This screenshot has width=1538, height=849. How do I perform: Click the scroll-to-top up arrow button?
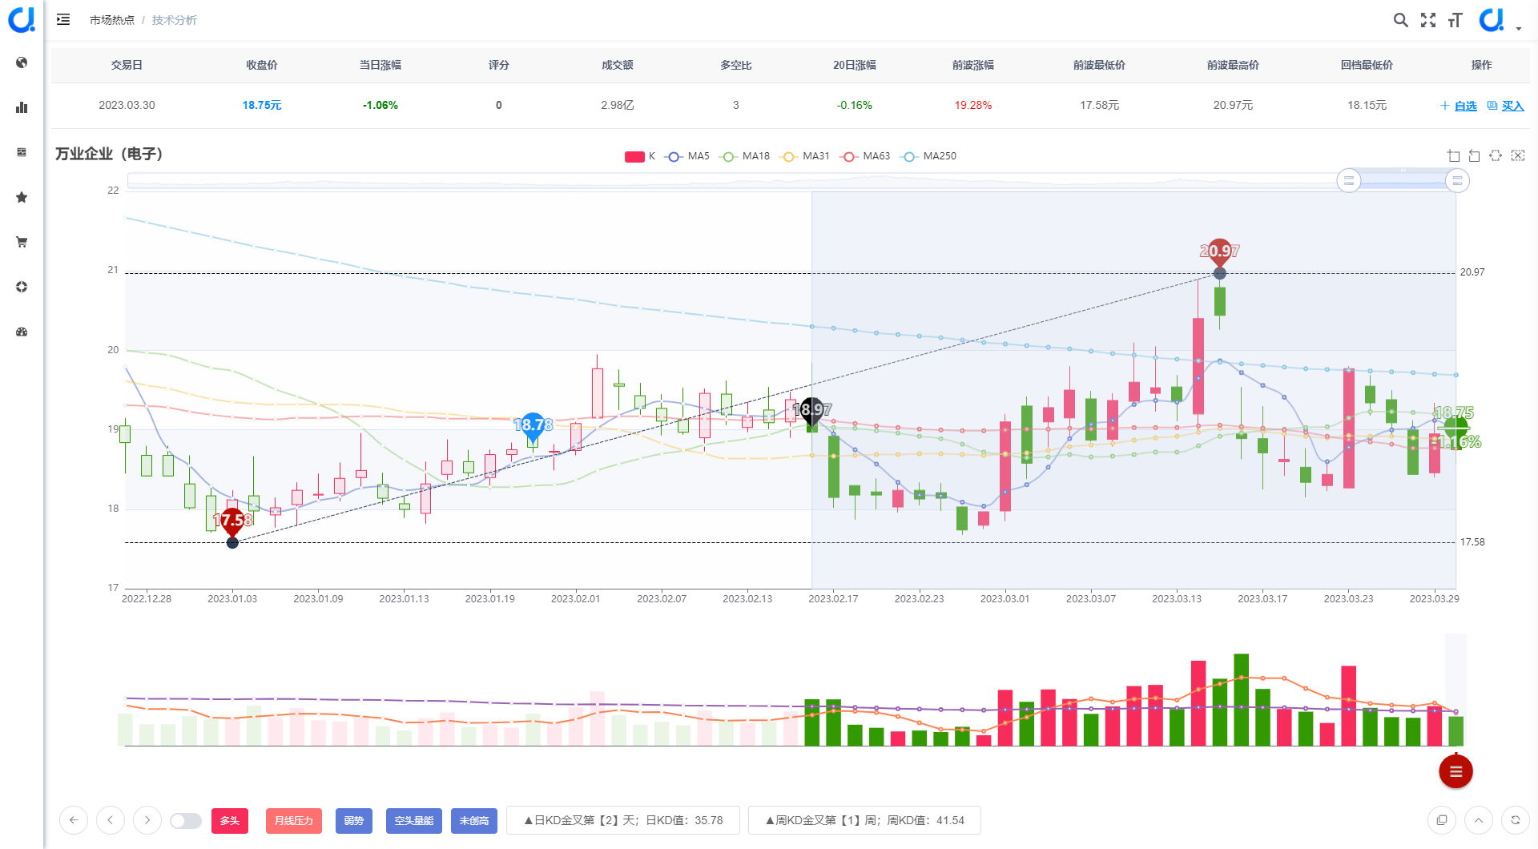click(x=1479, y=820)
